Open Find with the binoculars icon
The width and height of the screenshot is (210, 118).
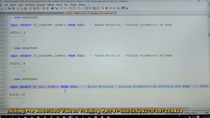click(x=52, y=9)
